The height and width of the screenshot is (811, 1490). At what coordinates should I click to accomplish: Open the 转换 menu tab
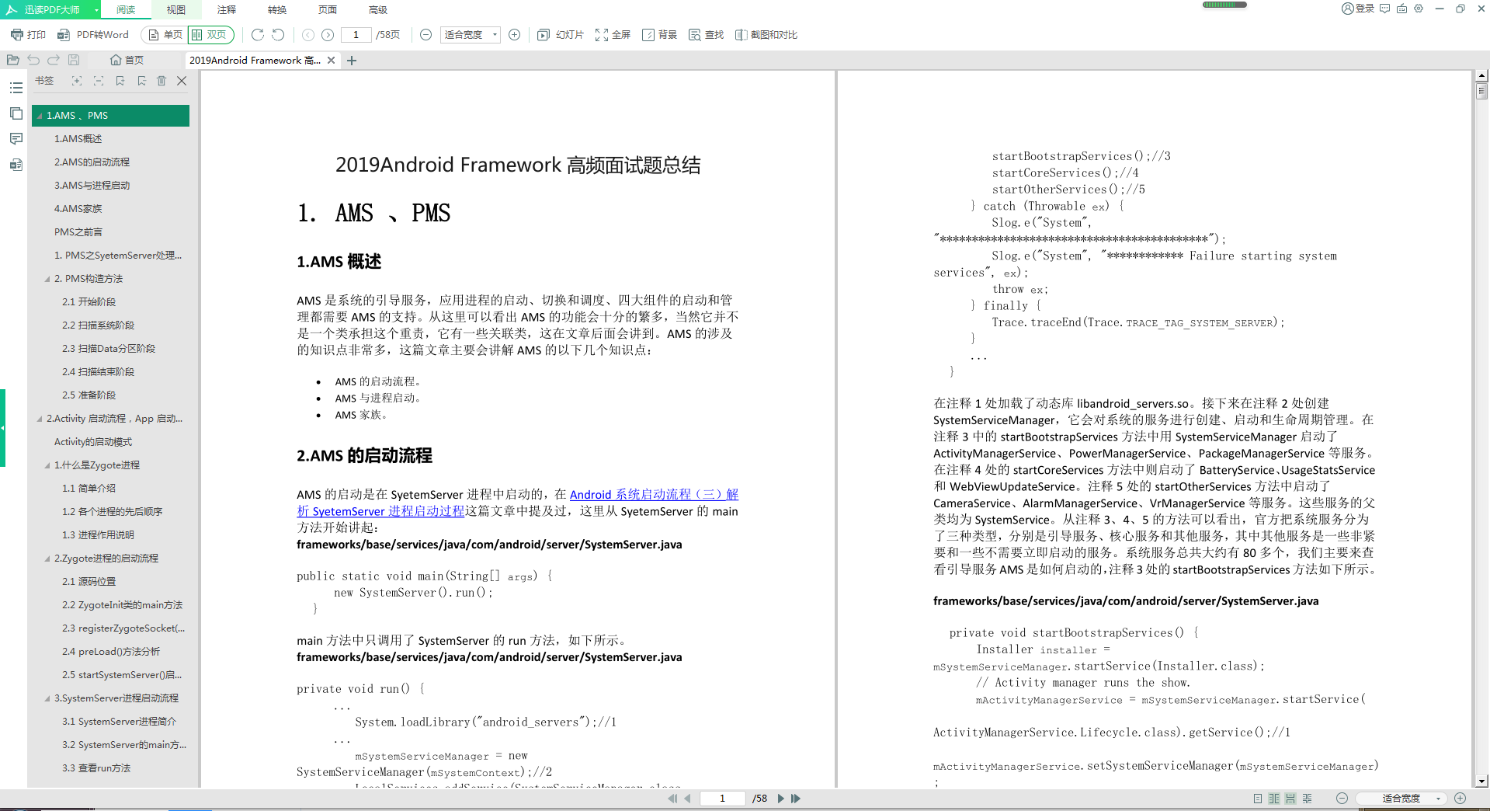(x=277, y=9)
